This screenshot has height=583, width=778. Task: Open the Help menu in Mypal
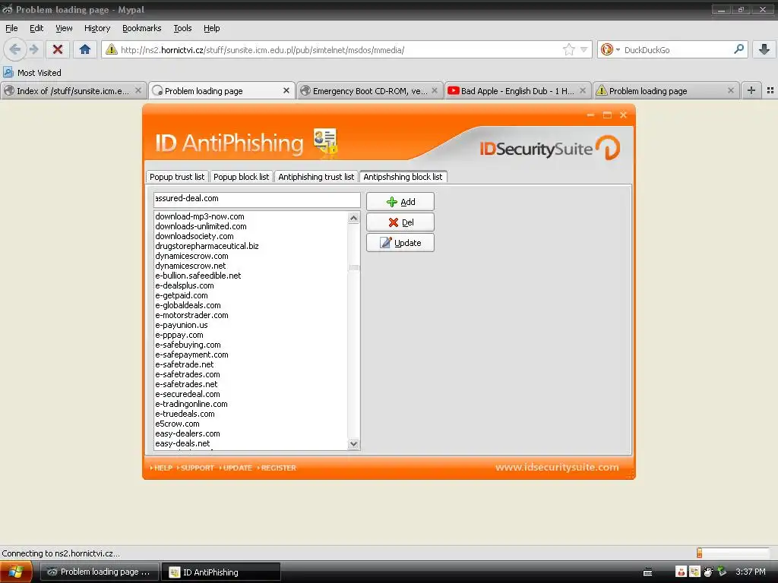211,28
